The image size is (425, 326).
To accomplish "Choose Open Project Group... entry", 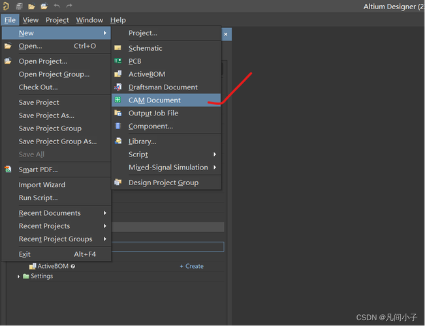I will coord(56,74).
